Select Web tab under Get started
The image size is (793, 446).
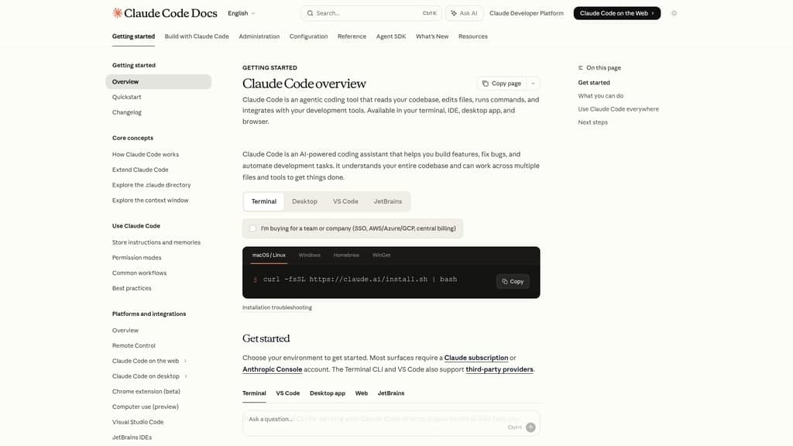click(362, 393)
